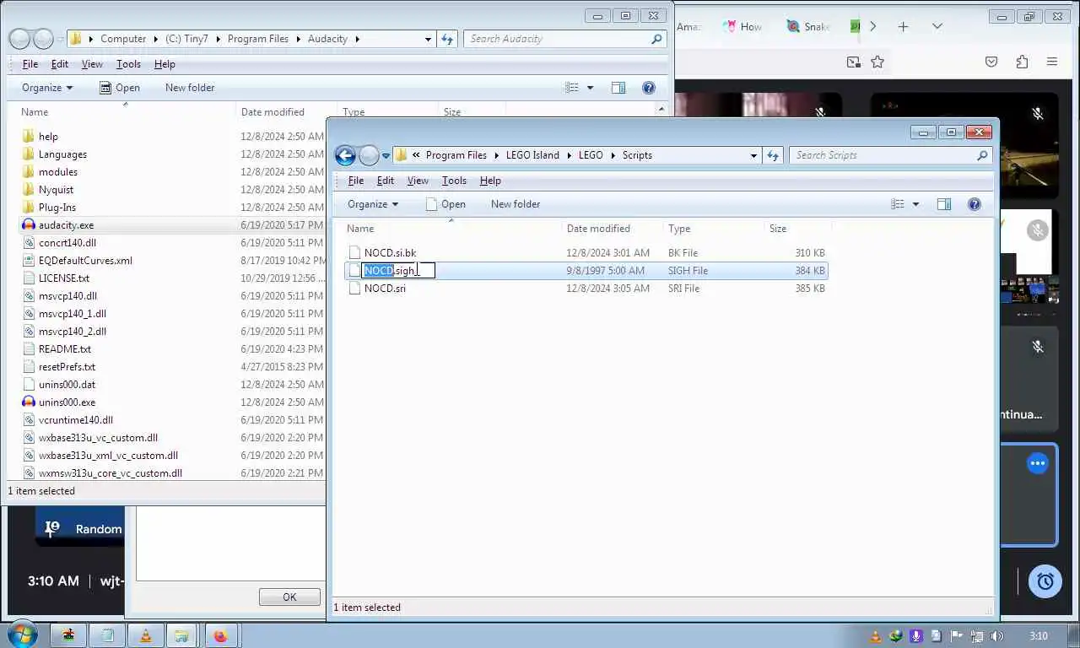
Task: Go back in the Audacity window
Action: coord(19,39)
